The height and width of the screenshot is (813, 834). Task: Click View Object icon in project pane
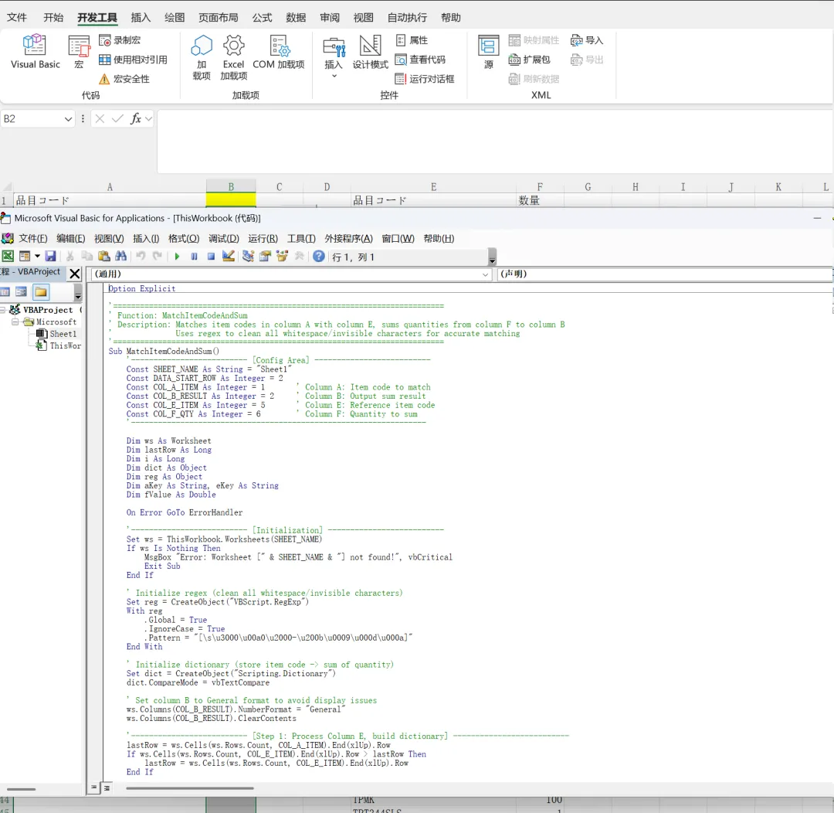[x=22, y=292]
